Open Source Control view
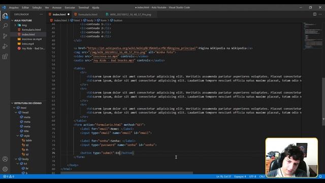 (x=5, y=36)
